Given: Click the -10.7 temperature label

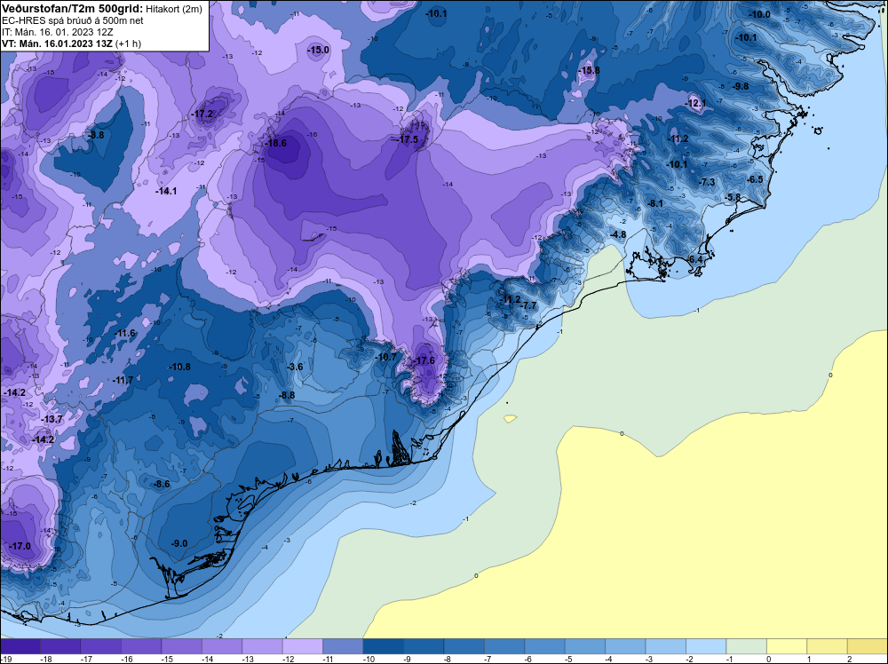Looking at the screenshot, I should [386, 357].
